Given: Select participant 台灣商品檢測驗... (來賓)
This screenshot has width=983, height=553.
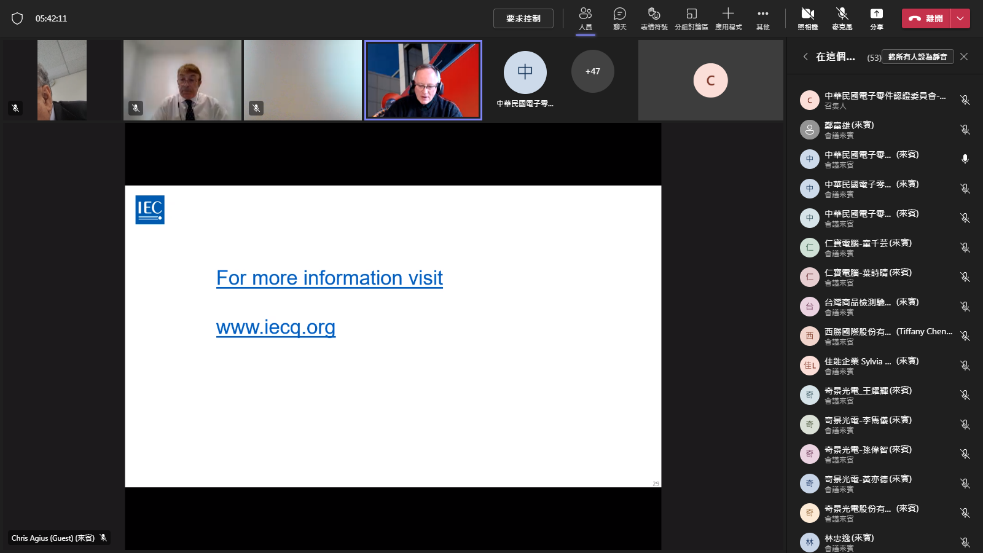Looking at the screenshot, I should pos(885,307).
